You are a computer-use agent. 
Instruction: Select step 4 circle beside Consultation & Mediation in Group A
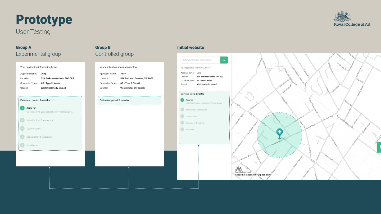[x=22, y=137]
